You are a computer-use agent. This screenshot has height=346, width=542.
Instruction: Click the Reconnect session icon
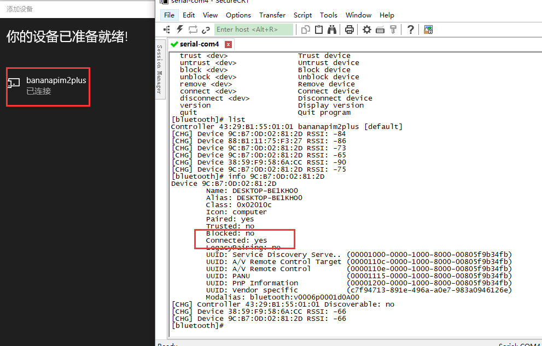pyautogui.click(x=193, y=30)
